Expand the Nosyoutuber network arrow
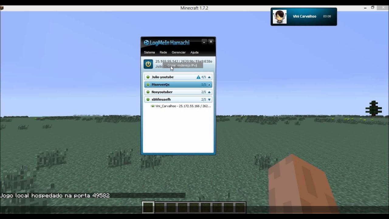The image size is (389, 219). [x=209, y=92]
